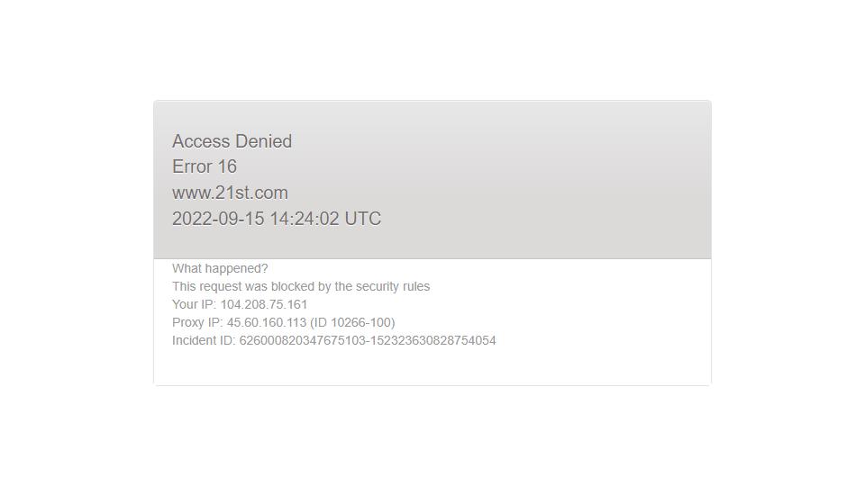Click the date 2022-09-15 in the header
Image resolution: width=865 pixels, height=486 pixels.
click(x=218, y=219)
